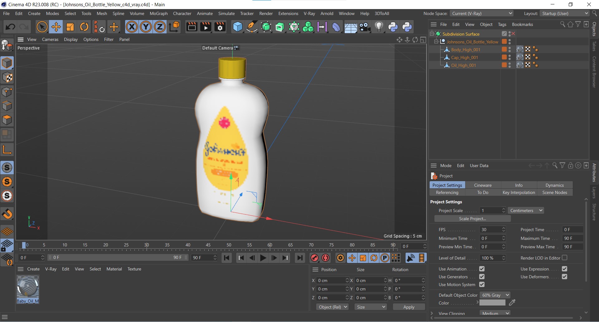599x322 pixels.
Task: Click the Record Active Objects button
Action: pyautogui.click(x=314, y=258)
